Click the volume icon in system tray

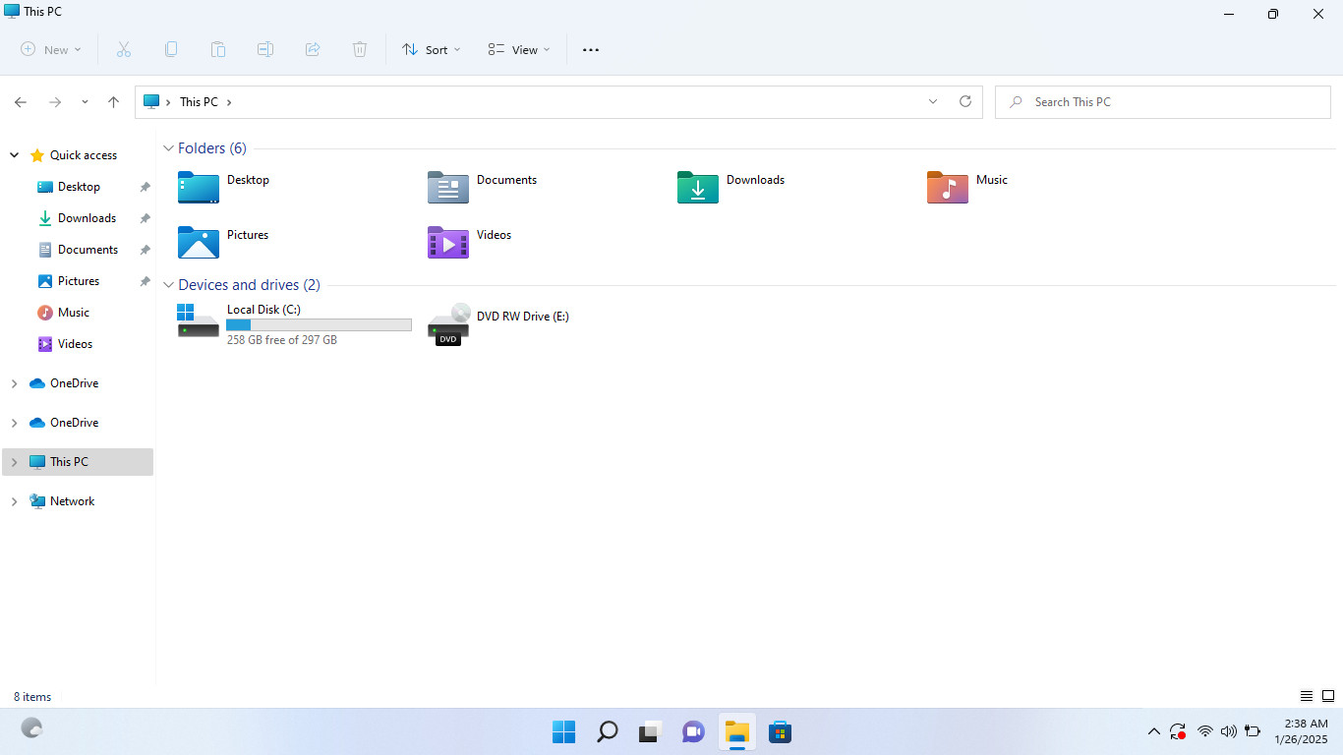(x=1229, y=731)
